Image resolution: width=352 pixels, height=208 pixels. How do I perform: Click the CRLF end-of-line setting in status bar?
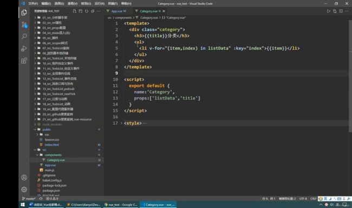pos(313,199)
